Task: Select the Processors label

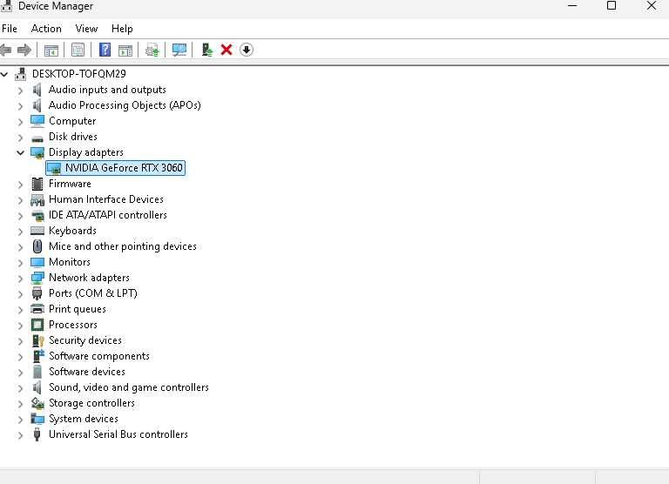Action: [x=73, y=325]
